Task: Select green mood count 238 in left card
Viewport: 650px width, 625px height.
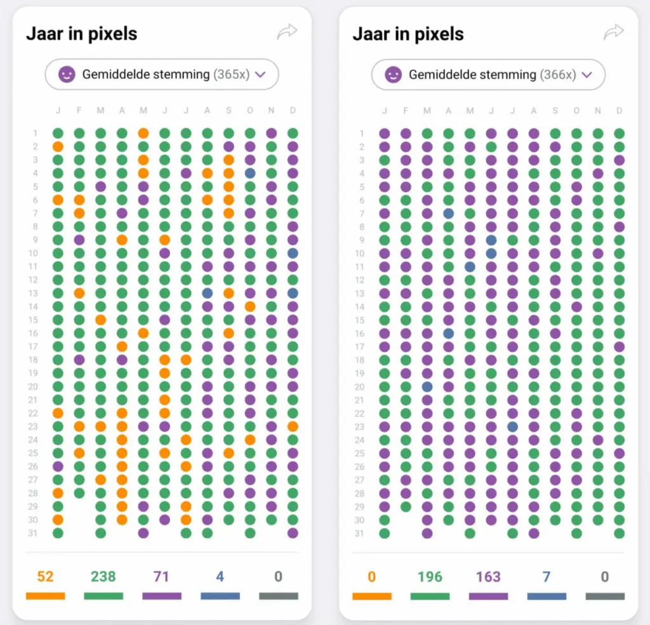Action: (x=103, y=577)
